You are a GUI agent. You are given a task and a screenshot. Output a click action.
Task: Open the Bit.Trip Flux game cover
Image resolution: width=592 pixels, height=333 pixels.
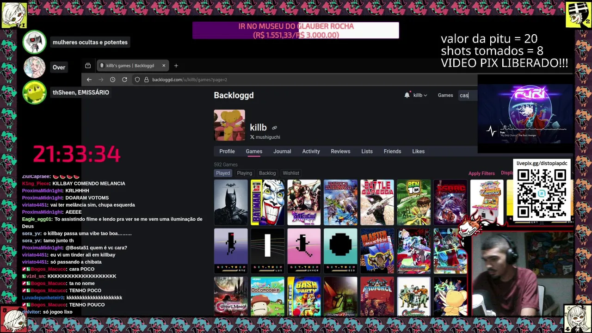[267, 251]
